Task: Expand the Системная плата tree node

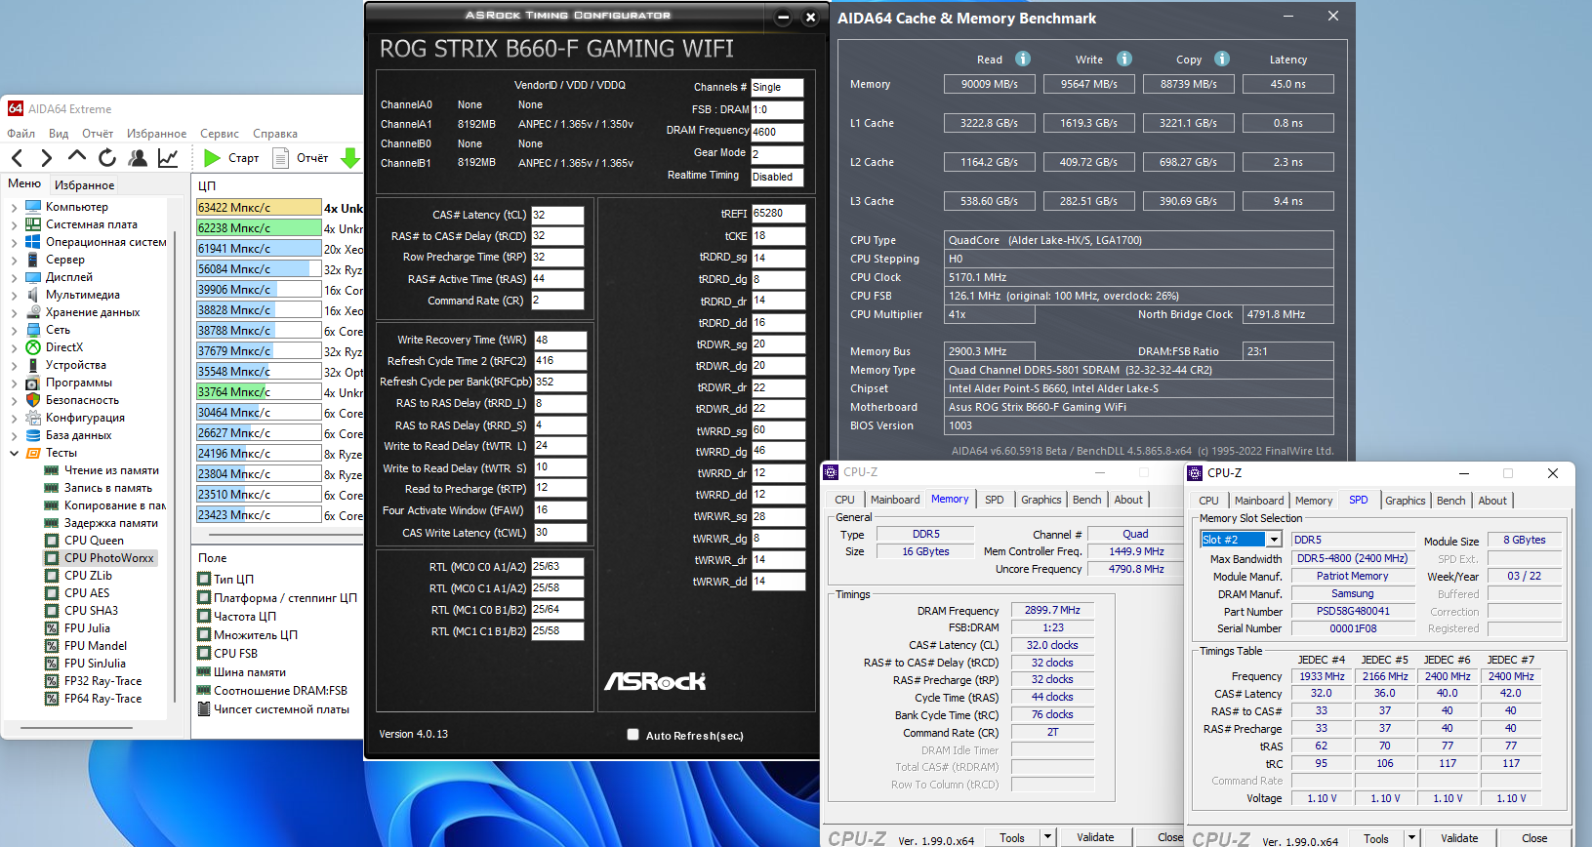Action: 14,224
